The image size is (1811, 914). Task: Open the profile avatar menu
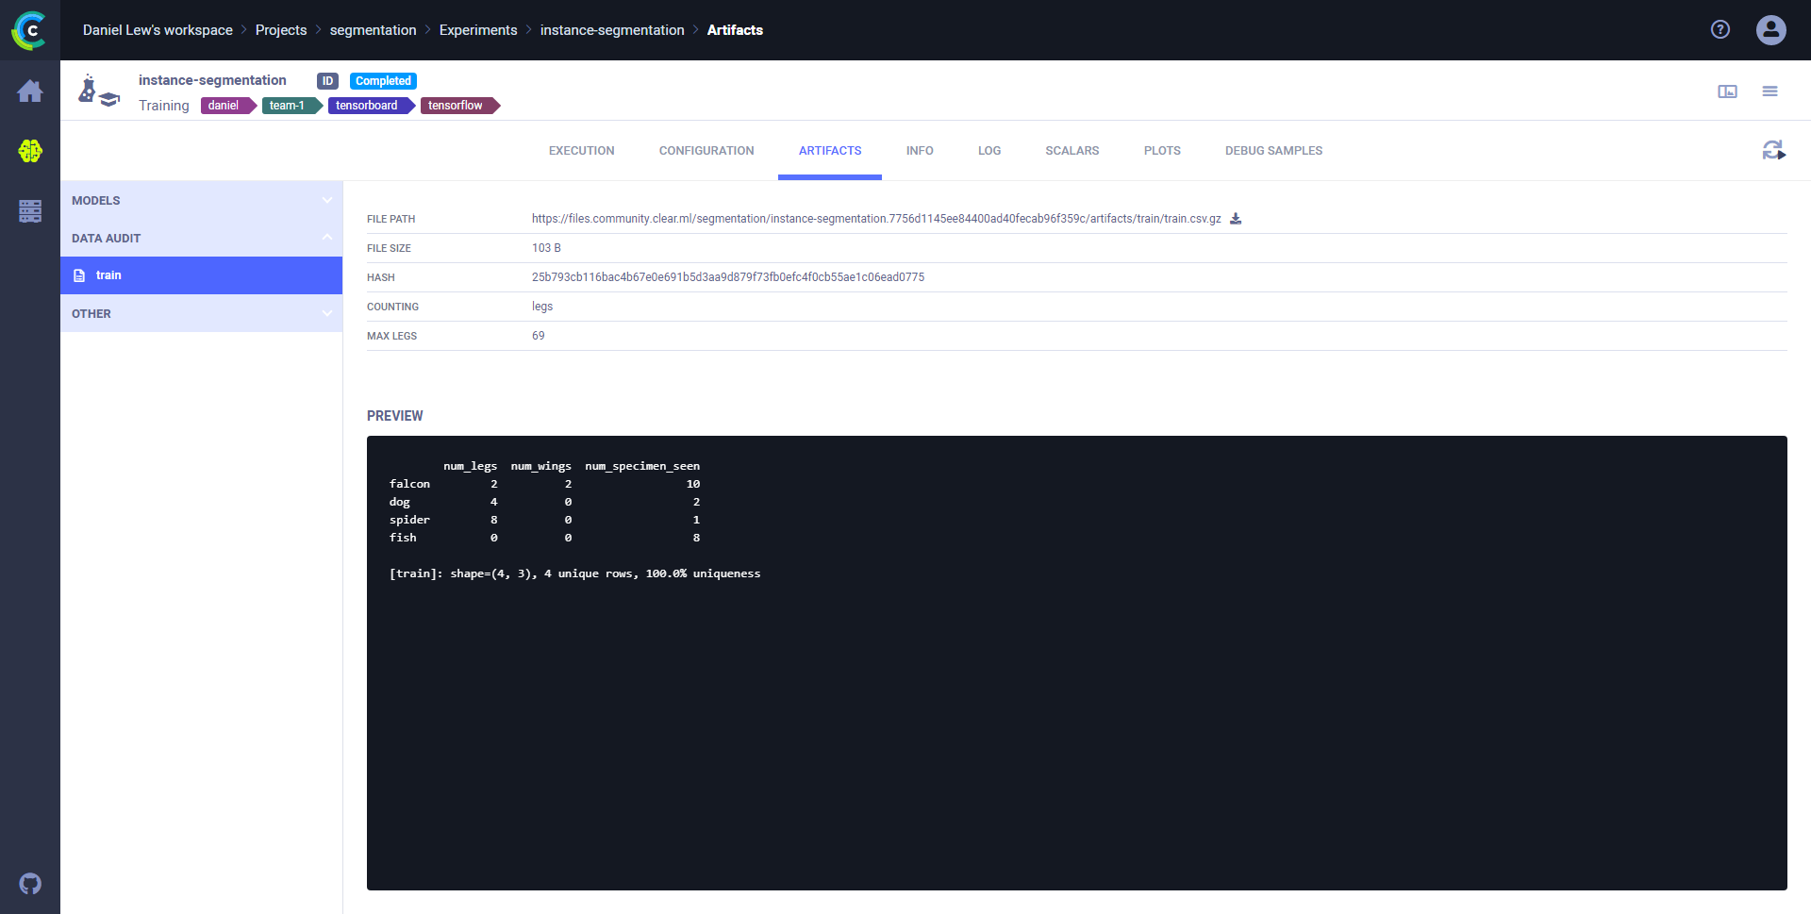tap(1770, 30)
